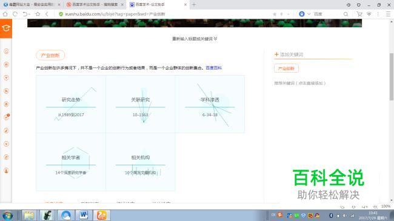Switch to the second tab 百度学术论文助手
Viewport: 394px width, 221px height.
coord(95,4)
